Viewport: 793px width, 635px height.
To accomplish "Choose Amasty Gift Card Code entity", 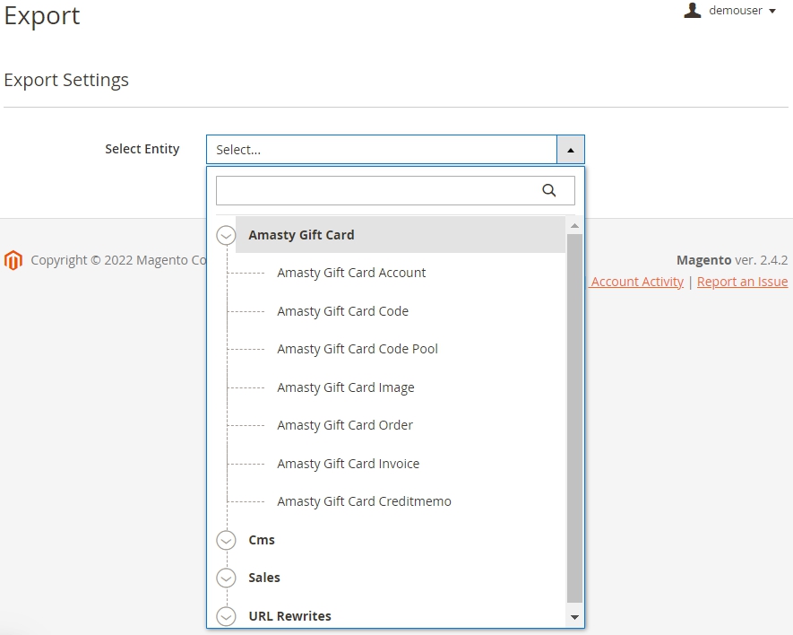I will click(x=343, y=311).
